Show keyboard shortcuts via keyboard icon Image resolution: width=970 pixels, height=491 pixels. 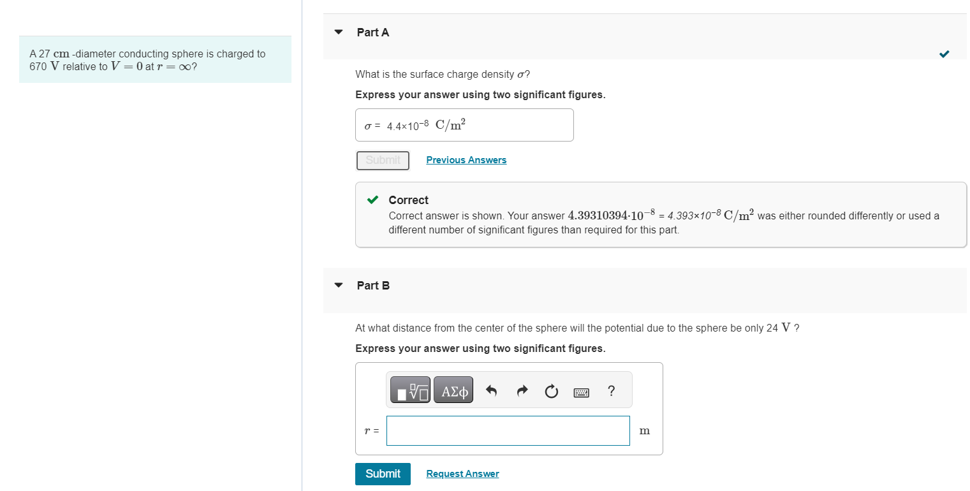coord(581,391)
